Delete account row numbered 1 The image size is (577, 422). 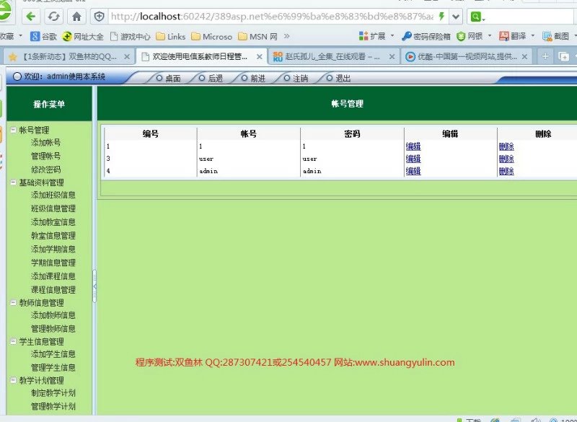[x=506, y=146]
